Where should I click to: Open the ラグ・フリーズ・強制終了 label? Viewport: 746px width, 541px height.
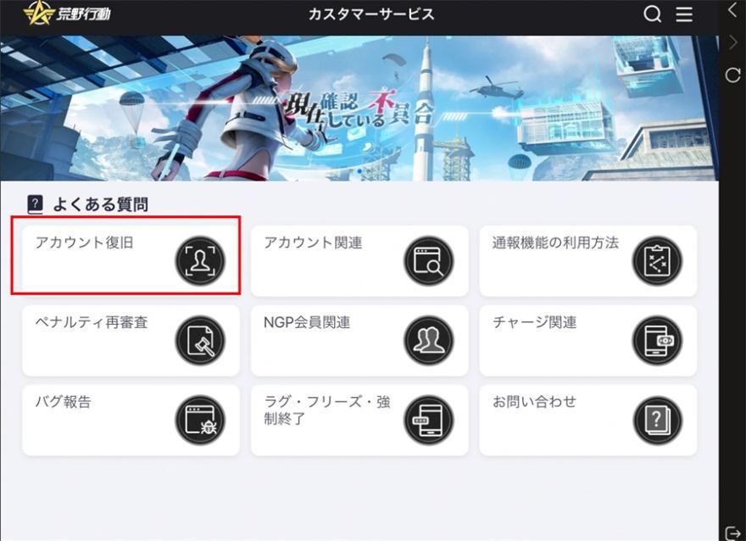327,410
